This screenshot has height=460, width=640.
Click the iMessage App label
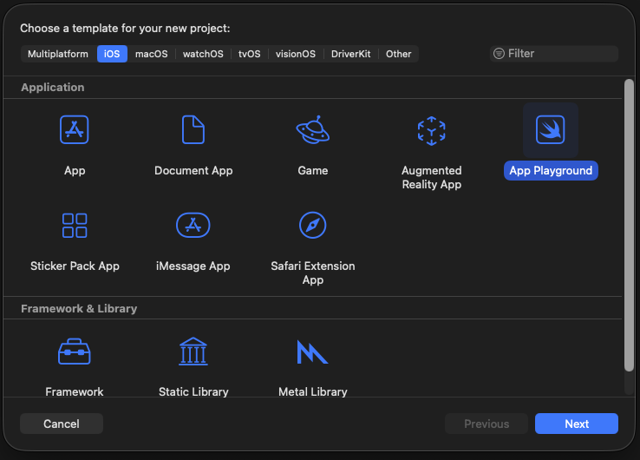tap(193, 266)
